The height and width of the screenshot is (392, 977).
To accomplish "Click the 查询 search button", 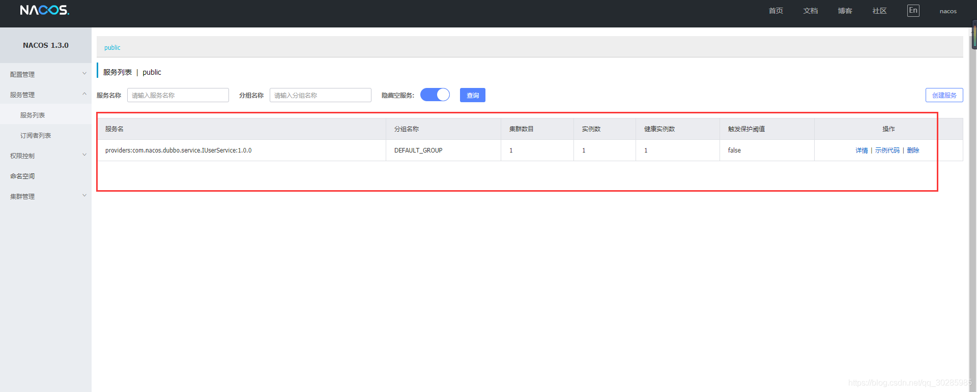I will click(x=473, y=95).
